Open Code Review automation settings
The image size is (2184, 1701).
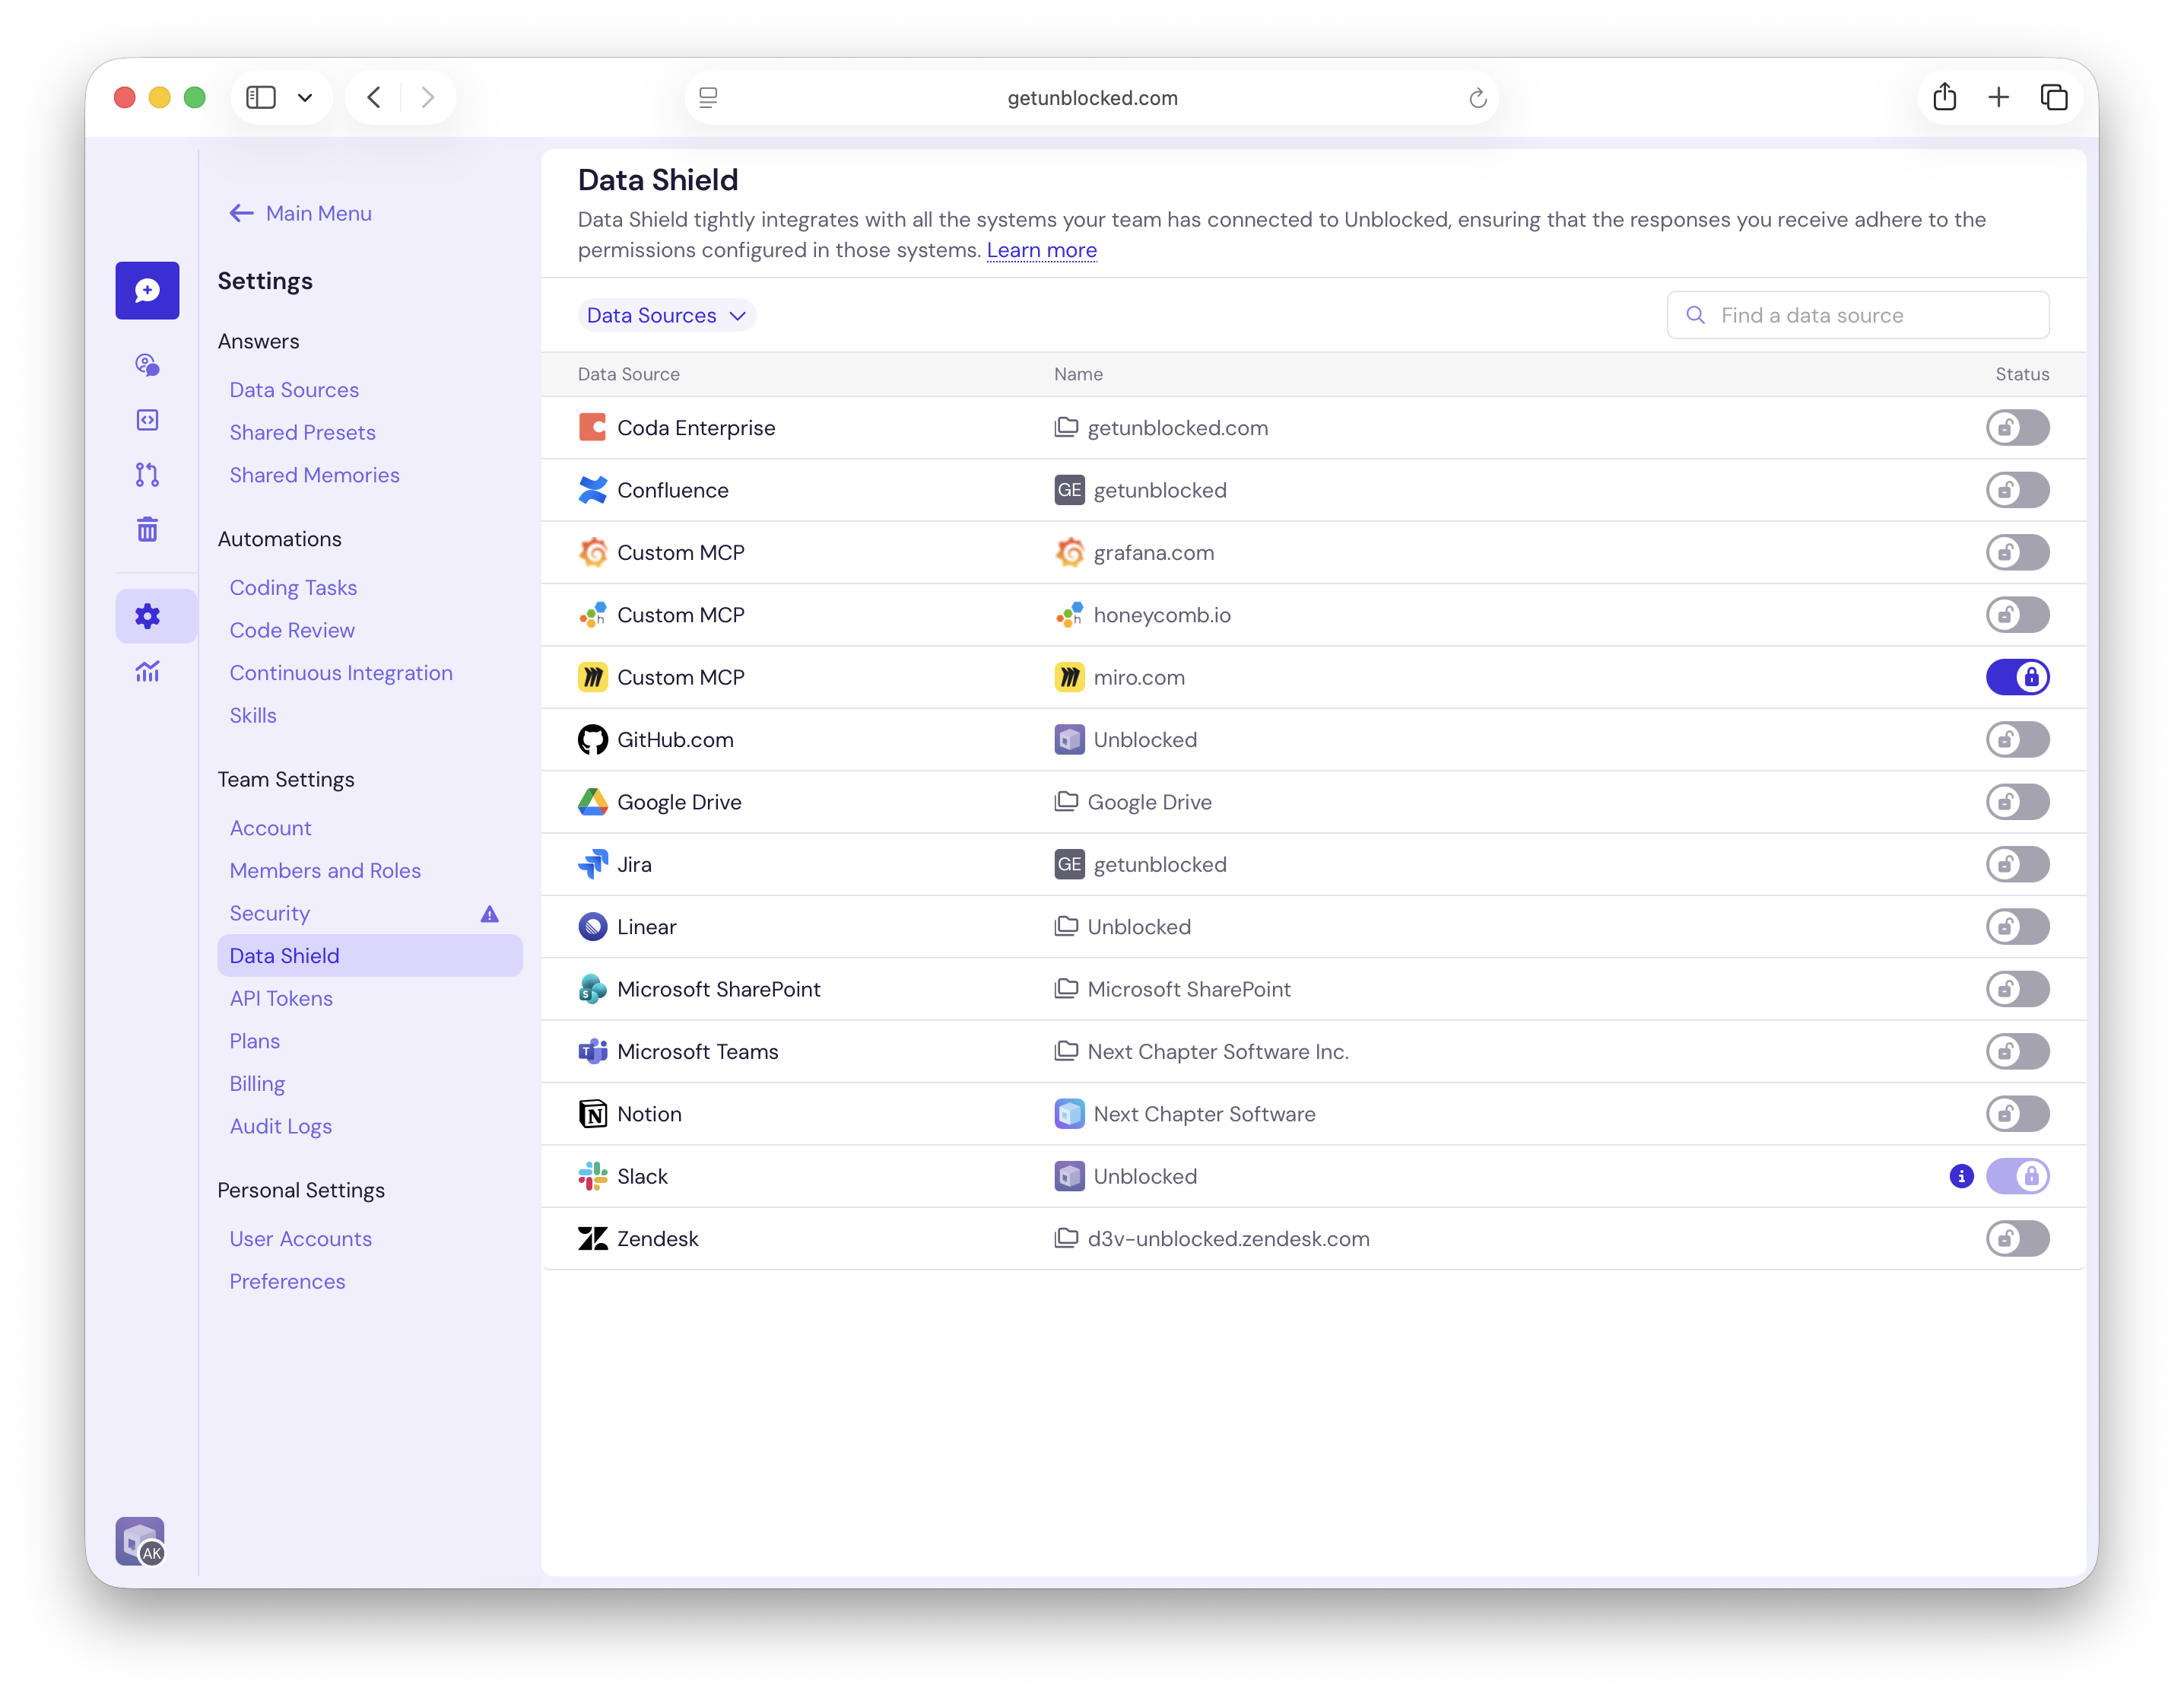coord(292,631)
